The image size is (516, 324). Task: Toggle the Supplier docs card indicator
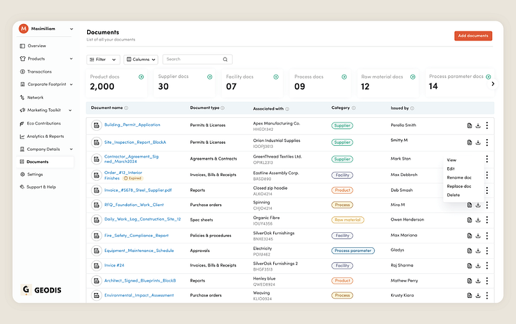point(210,77)
